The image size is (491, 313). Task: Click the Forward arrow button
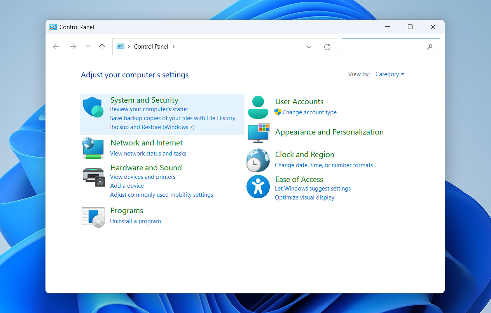pos(73,47)
